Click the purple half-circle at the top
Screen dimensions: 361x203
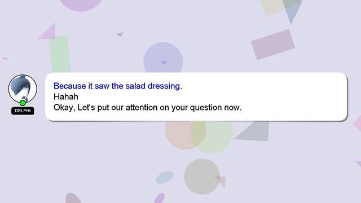click(x=81, y=5)
